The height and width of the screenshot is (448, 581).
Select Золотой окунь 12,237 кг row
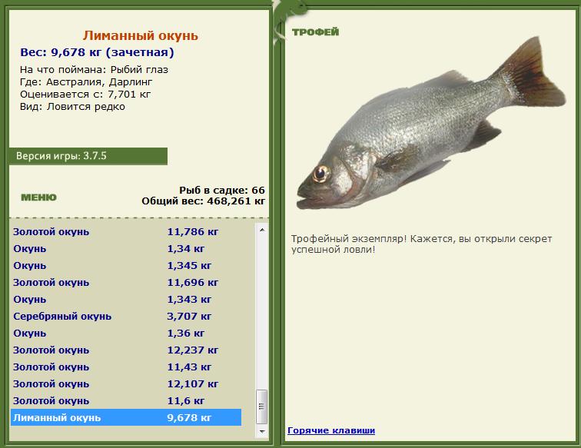[126, 350]
